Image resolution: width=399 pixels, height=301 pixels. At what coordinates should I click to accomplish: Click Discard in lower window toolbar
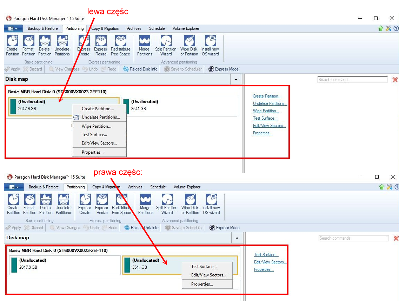click(34, 228)
